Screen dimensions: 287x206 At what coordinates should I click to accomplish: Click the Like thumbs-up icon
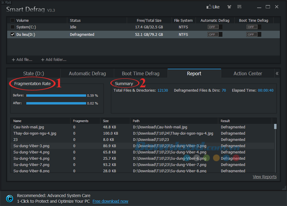click(x=209, y=7)
